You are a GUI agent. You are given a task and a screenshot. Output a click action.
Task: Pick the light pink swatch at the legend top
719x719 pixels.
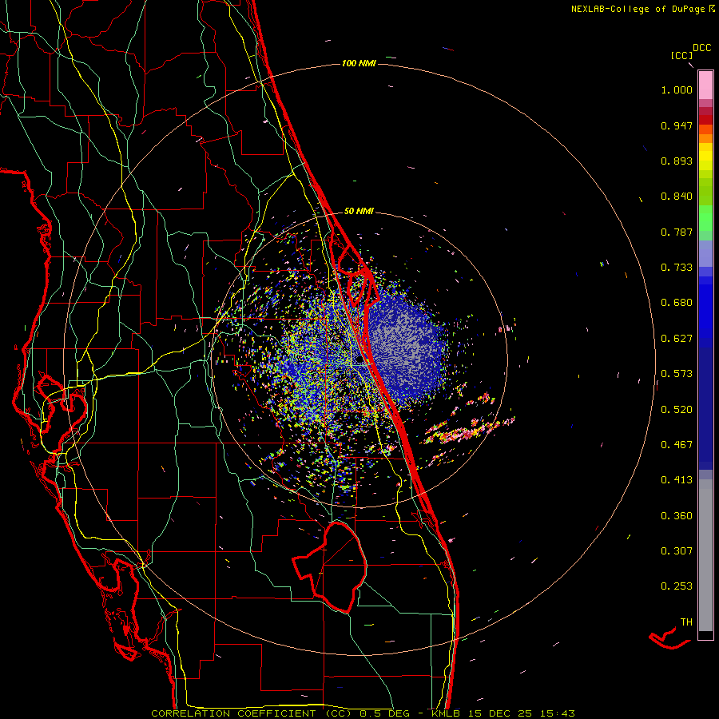coord(705,85)
